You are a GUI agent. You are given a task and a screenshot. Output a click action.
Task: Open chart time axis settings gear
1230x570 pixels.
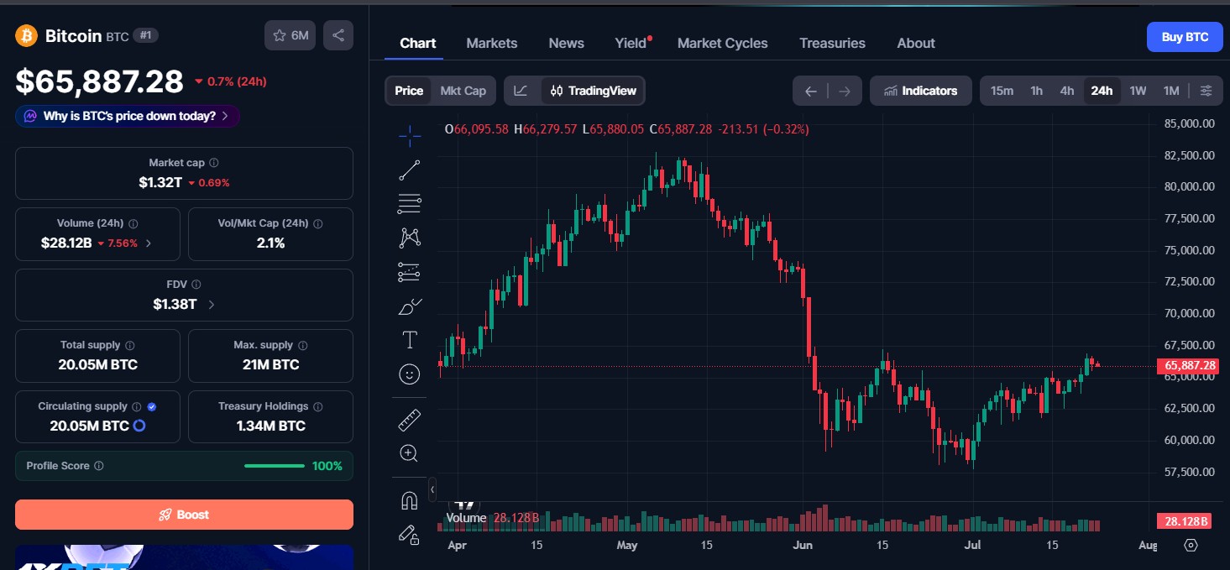pyautogui.click(x=1191, y=546)
